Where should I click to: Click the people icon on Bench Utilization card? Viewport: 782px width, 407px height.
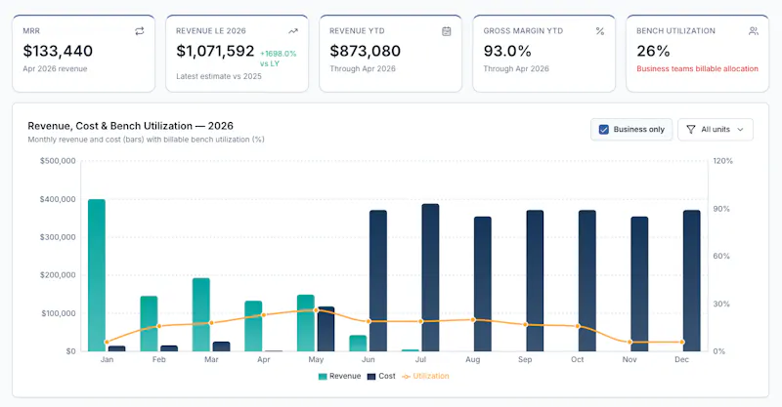tap(754, 31)
